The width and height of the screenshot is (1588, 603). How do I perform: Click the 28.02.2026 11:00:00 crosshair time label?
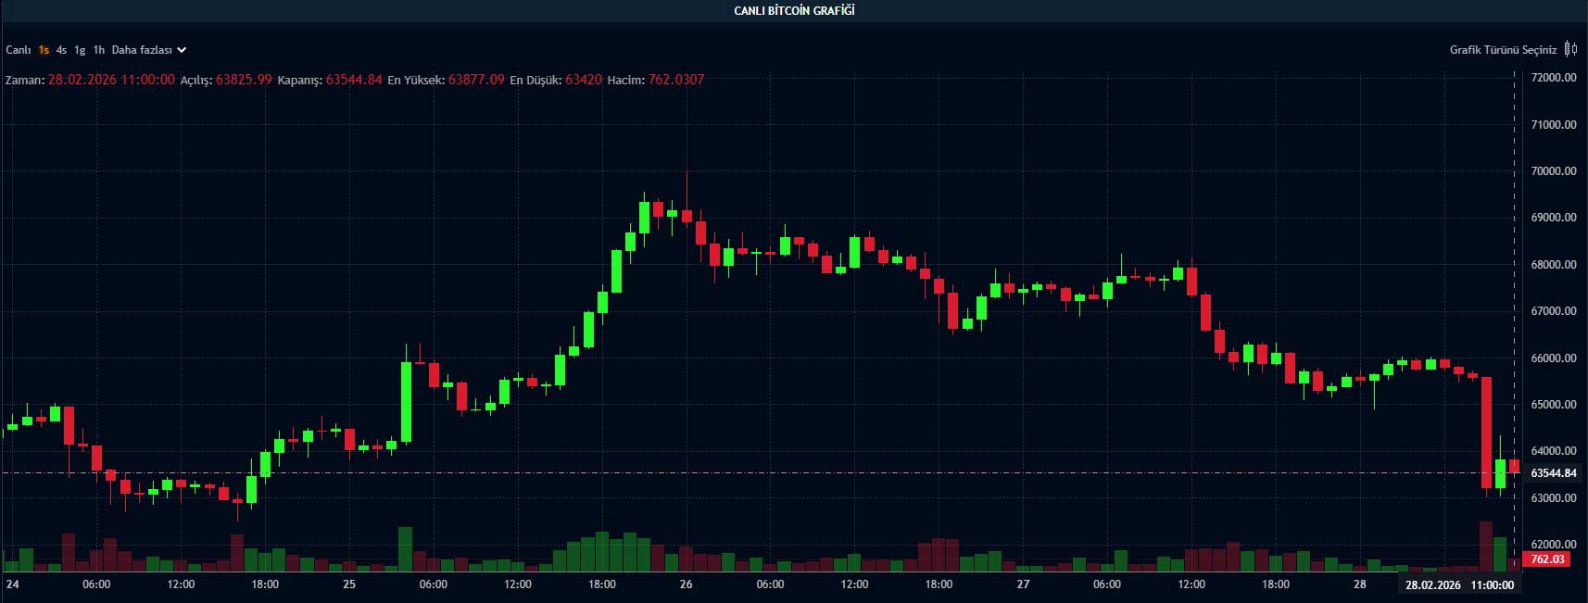tap(1459, 584)
